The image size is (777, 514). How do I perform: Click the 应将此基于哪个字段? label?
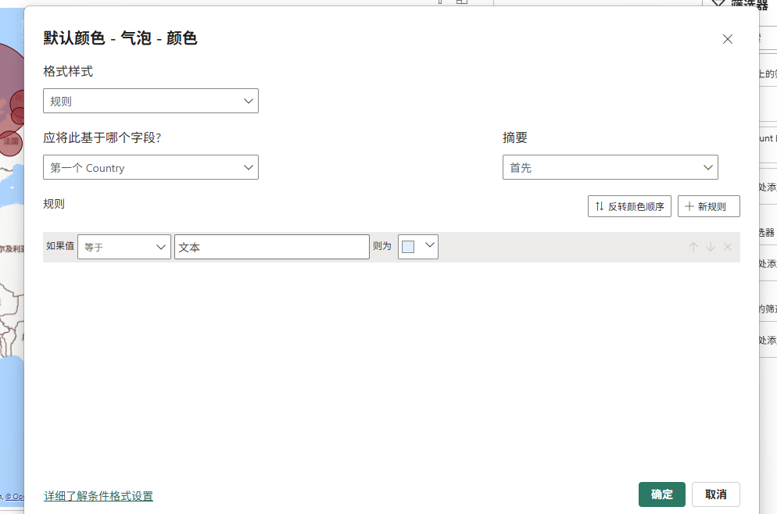[x=102, y=137]
